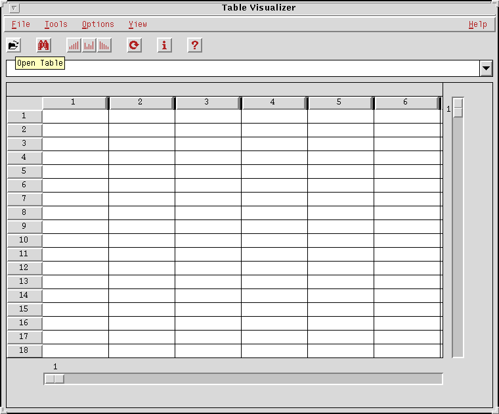Select row header 4
The width and height of the screenshot is (499, 414).
(x=24, y=158)
